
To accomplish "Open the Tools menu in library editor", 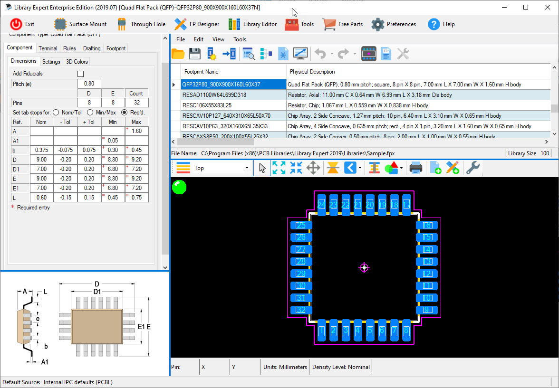I will 240,39.
